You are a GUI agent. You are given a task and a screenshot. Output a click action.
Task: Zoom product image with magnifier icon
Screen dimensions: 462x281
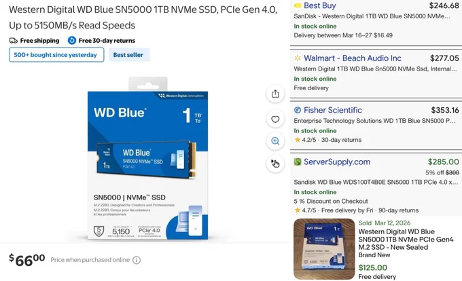click(x=275, y=141)
